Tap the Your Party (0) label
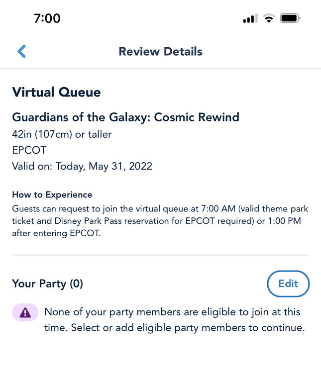The image size is (321, 382). 47,284
